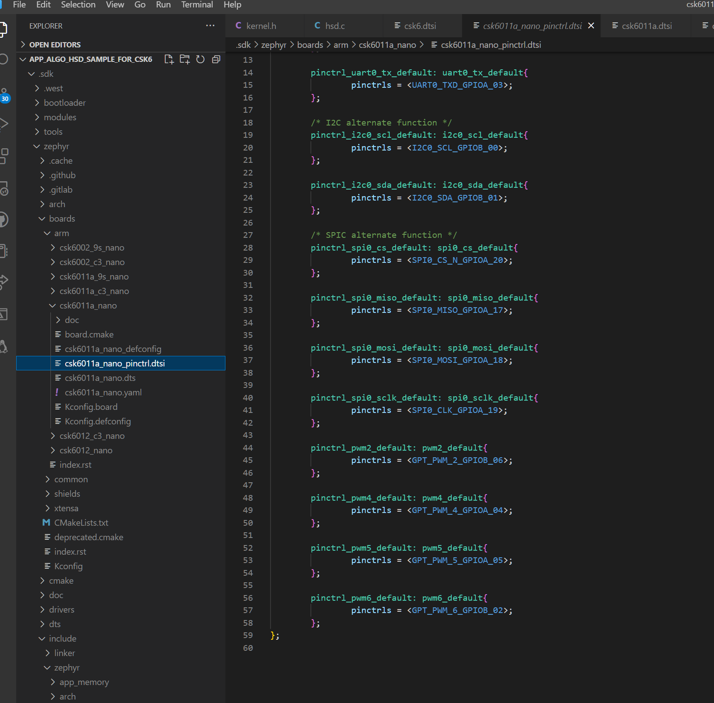Open the Go menu

(140, 5)
